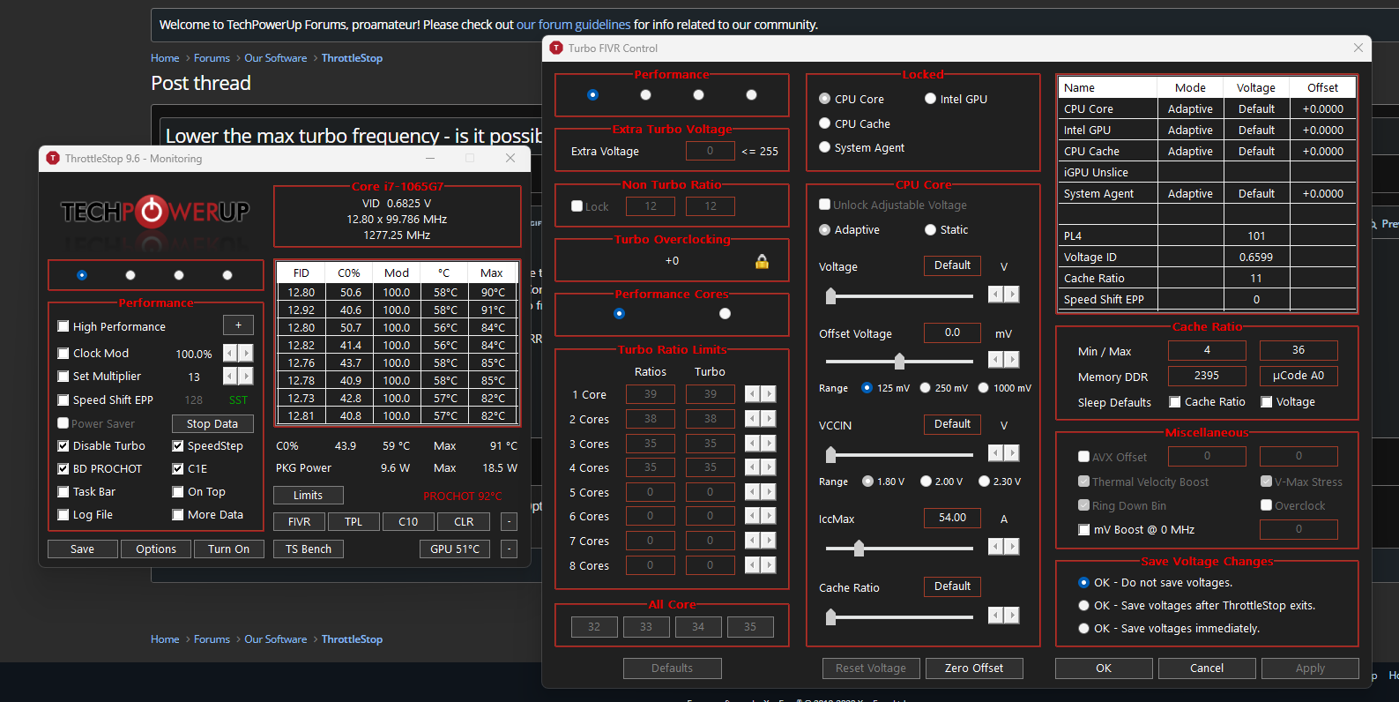
Task: Click the C10 button
Action: coord(408,521)
